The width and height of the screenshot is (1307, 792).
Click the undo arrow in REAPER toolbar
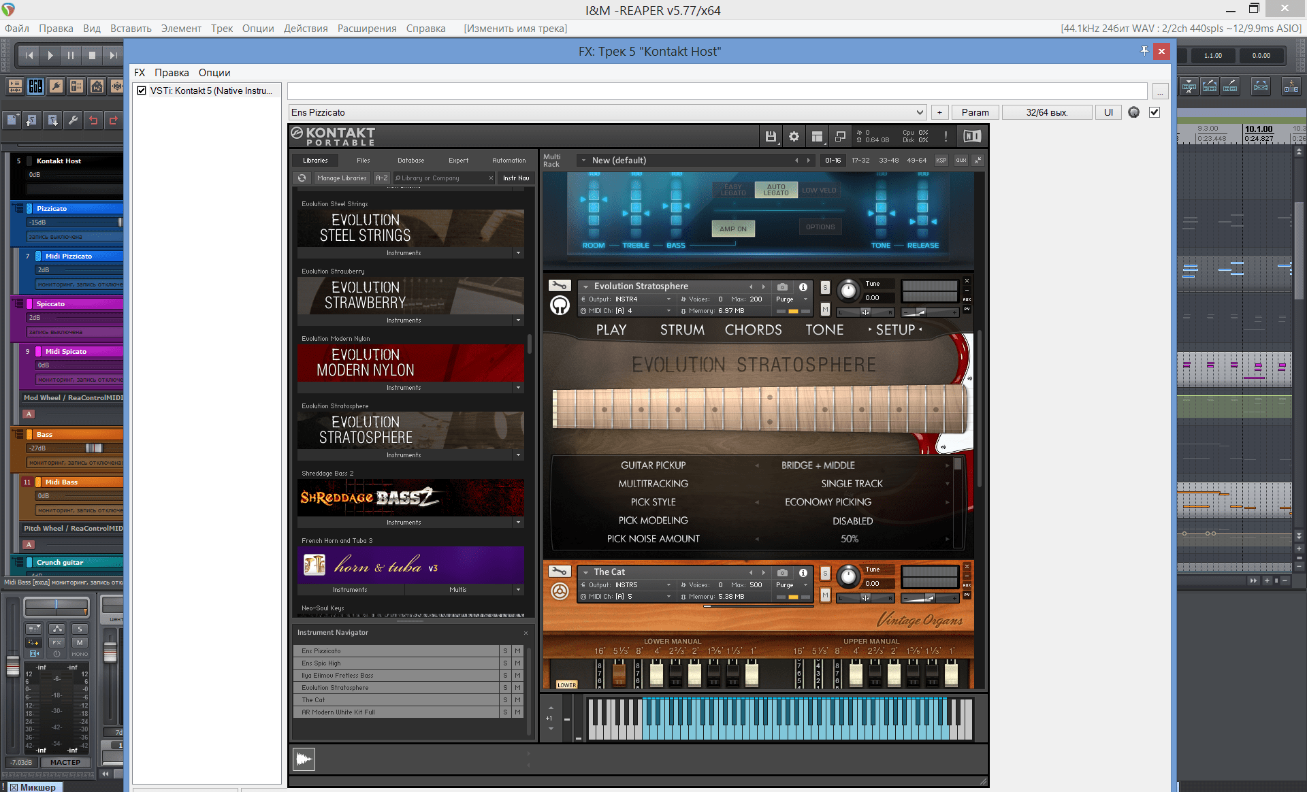[93, 120]
